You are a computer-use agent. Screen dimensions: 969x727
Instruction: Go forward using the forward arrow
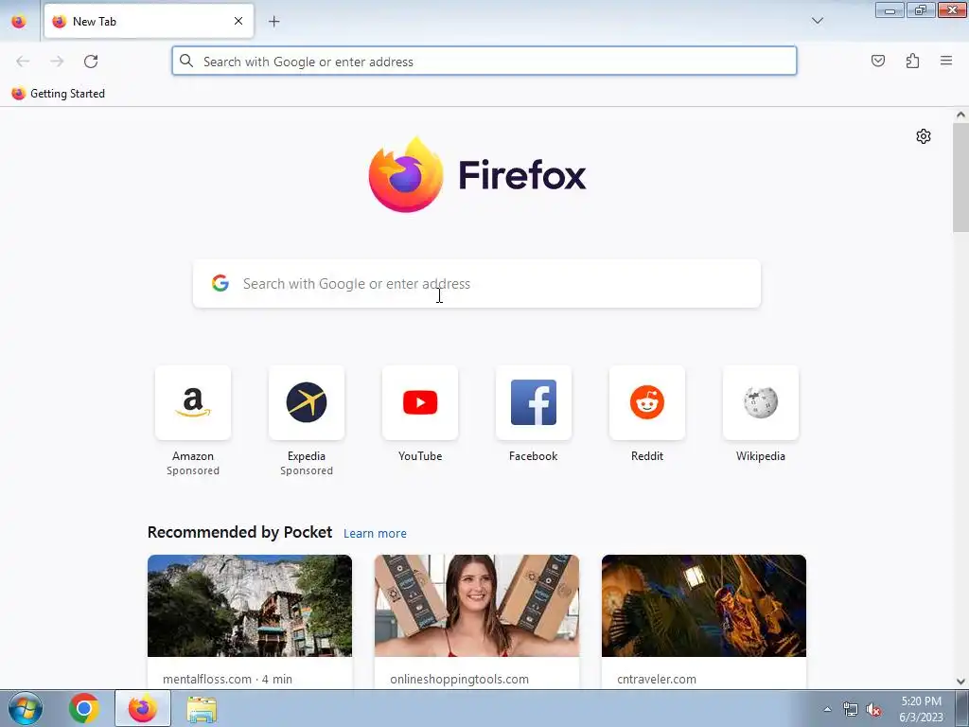[x=57, y=62]
